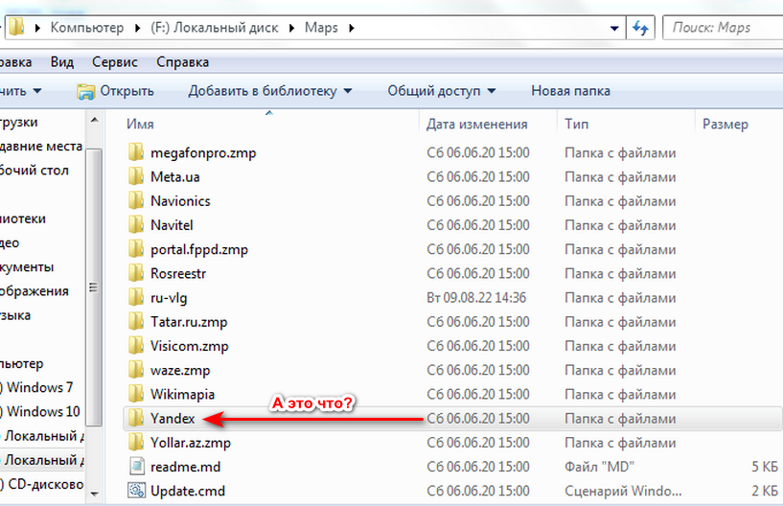Click the Update.cmd script icon
The height and width of the screenshot is (506, 783).
(x=135, y=492)
